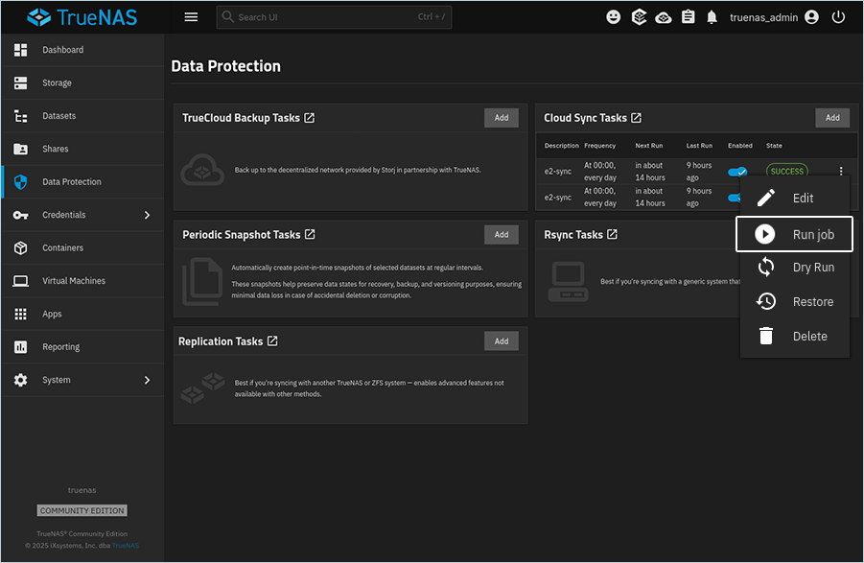Open the alerts bell icon

click(712, 17)
